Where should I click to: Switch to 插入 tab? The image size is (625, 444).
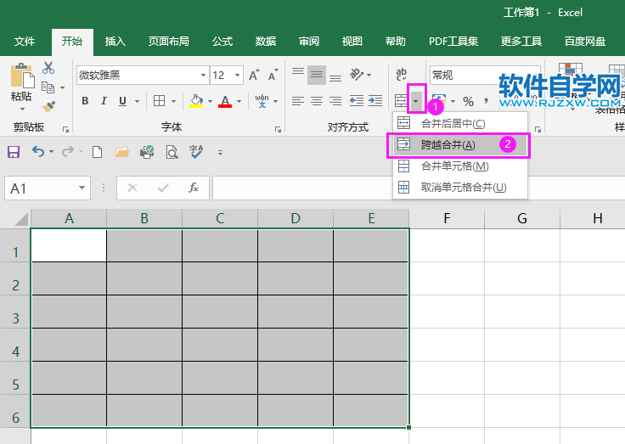(115, 42)
